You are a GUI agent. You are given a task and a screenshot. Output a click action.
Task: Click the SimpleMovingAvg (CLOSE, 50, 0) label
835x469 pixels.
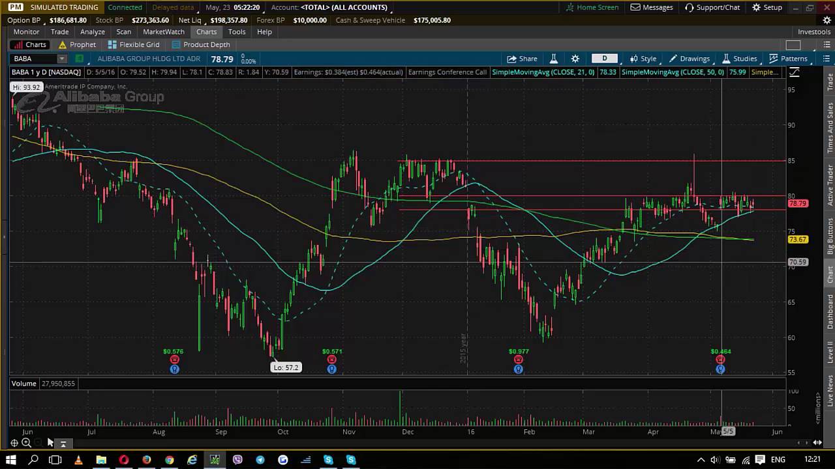(x=673, y=72)
